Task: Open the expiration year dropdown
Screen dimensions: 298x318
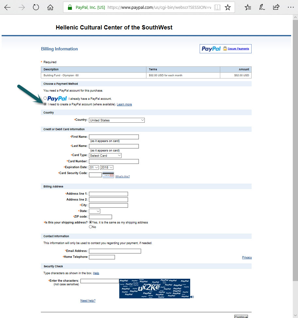Action: [107, 167]
